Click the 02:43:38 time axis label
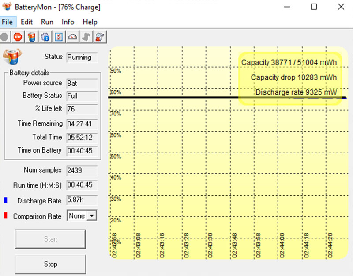This screenshot has height=276, width=353. point(210,245)
